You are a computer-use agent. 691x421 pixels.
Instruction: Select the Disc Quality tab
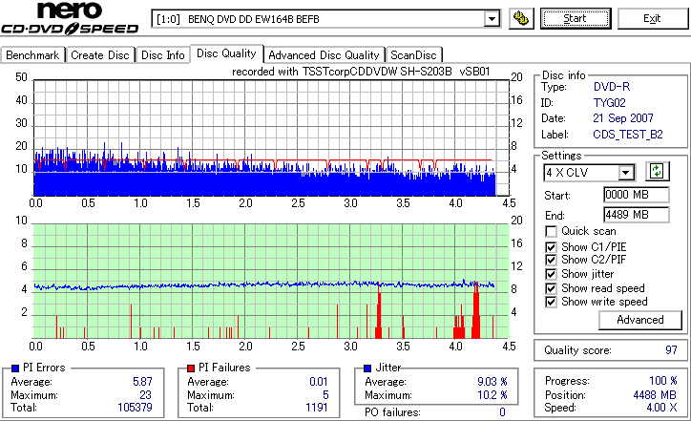click(226, 53)
